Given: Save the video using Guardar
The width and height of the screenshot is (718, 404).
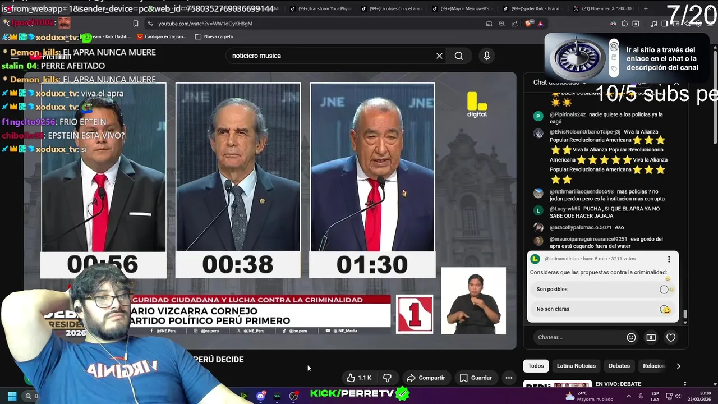Looking at the screenshot, I should point(476,378).
